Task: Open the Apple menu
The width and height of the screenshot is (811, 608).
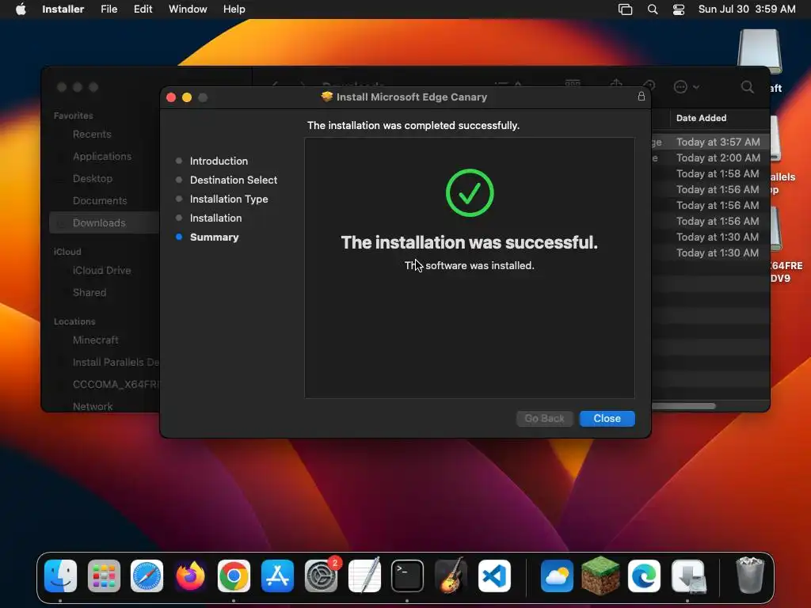Action: 21,9
